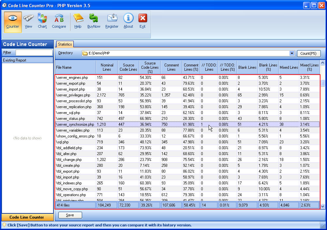Select the \tbl_alter.php row

(187, 154)
